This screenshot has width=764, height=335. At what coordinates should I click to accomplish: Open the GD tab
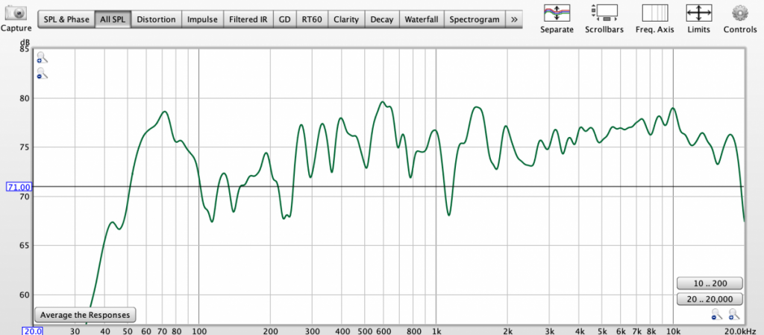point(284,19)
